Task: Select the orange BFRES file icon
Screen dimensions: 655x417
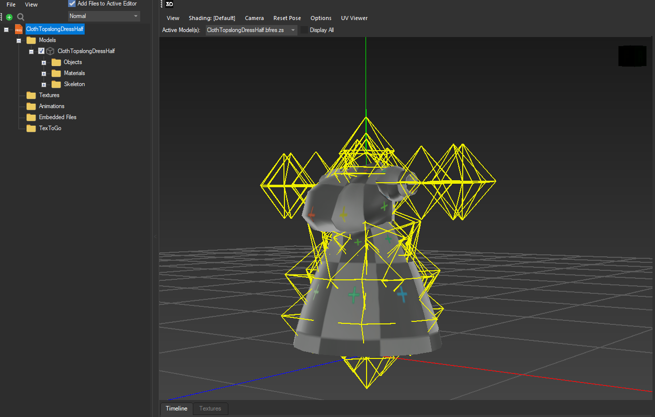Action: 19,29
